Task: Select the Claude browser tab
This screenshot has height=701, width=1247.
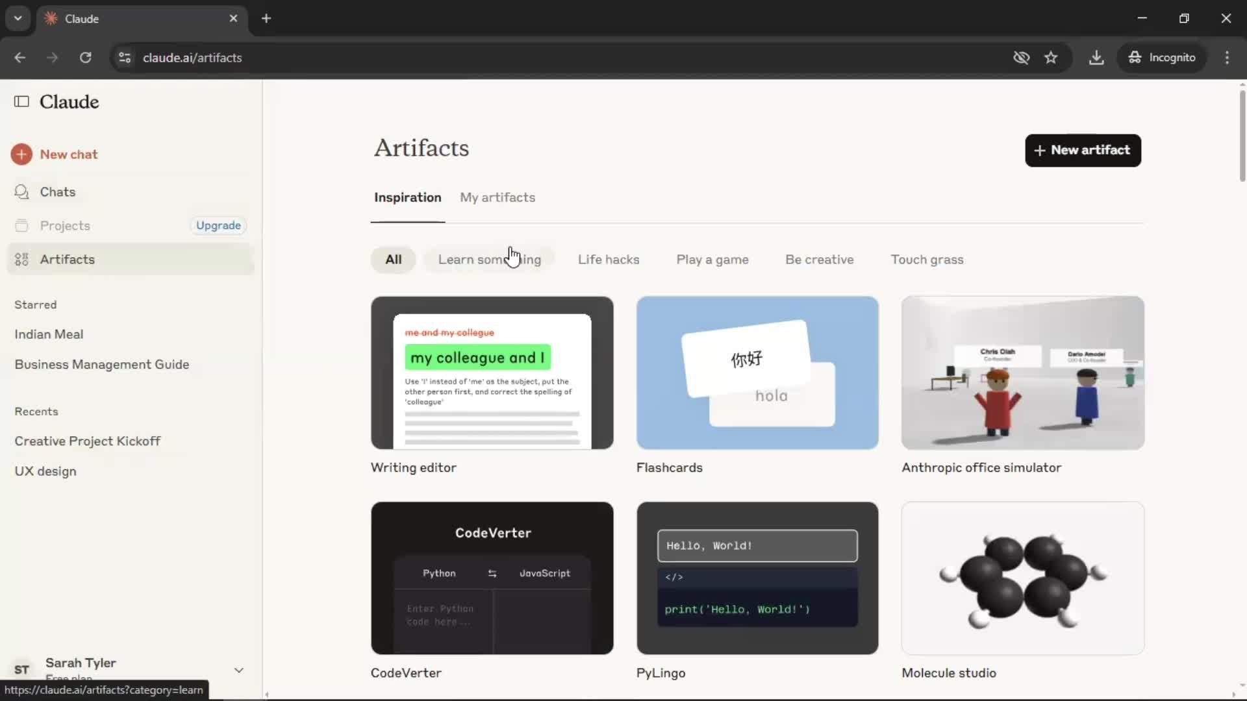Action: [x=142, y=19]
